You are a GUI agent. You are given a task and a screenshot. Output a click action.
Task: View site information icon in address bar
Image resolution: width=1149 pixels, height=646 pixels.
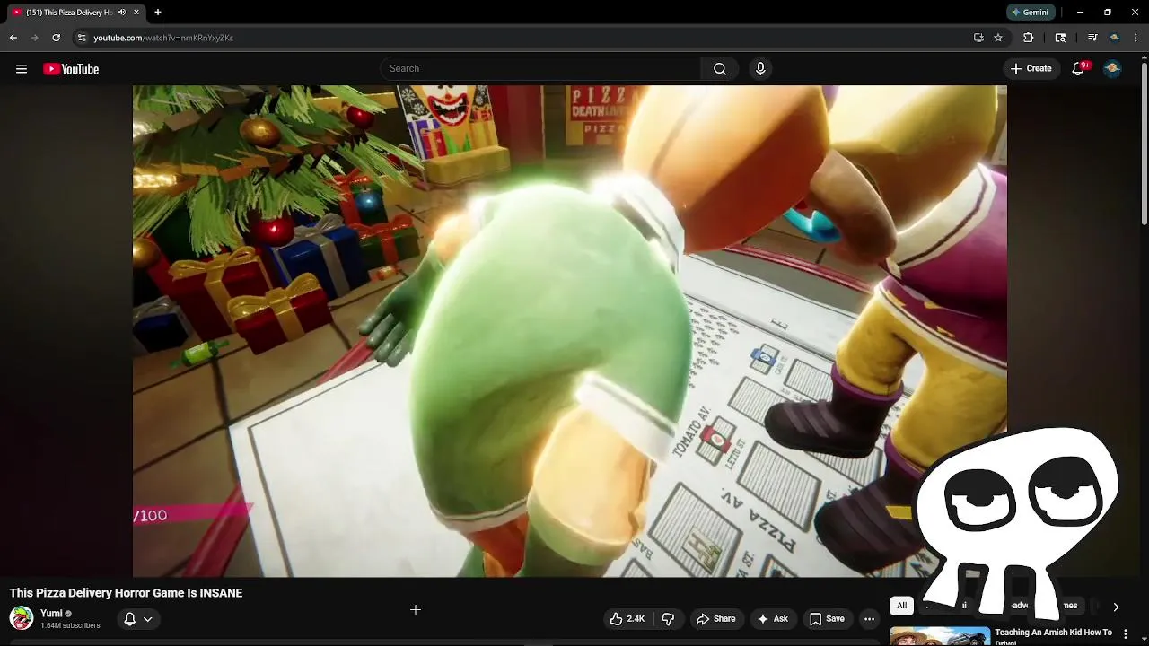point(82,38)
